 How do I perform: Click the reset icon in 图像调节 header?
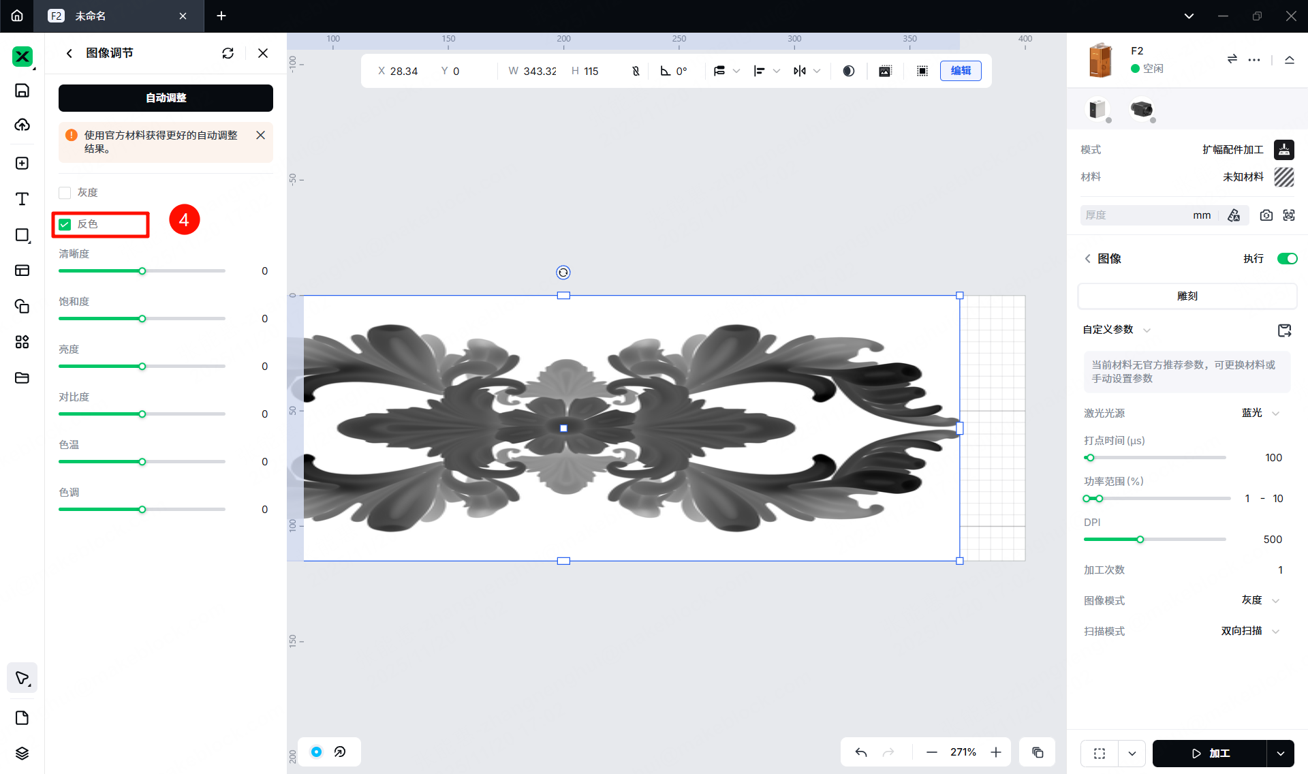pos(228,53)
